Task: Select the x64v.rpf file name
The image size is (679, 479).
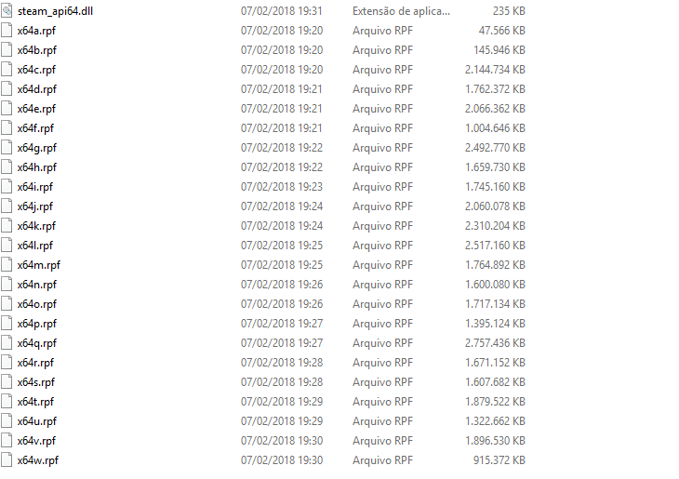Action: pyautogui.click(x=36, y=441)
